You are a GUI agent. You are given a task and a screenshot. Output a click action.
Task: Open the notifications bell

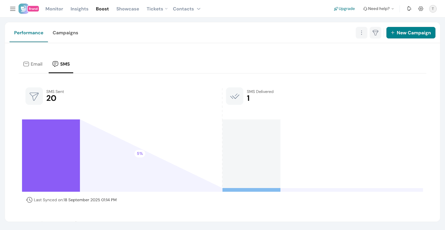click(x=409, y=9)
